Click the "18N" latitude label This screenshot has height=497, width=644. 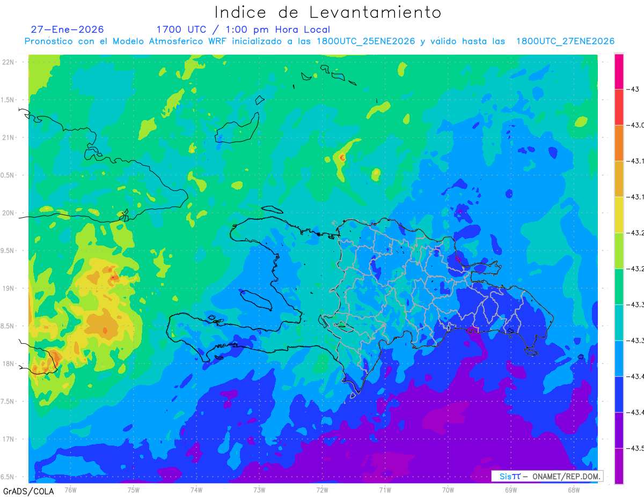click(8, 364)
